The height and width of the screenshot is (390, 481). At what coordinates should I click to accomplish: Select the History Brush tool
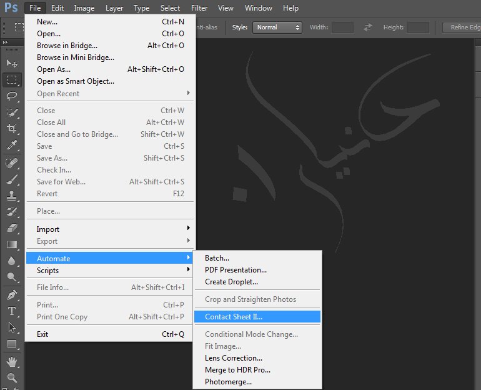[12, 212]
